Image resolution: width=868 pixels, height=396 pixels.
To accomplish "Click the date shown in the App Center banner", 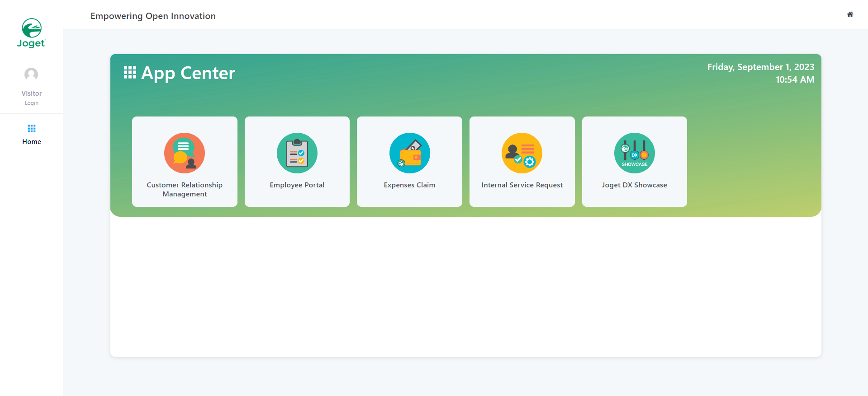I will [x=760, y=67].
